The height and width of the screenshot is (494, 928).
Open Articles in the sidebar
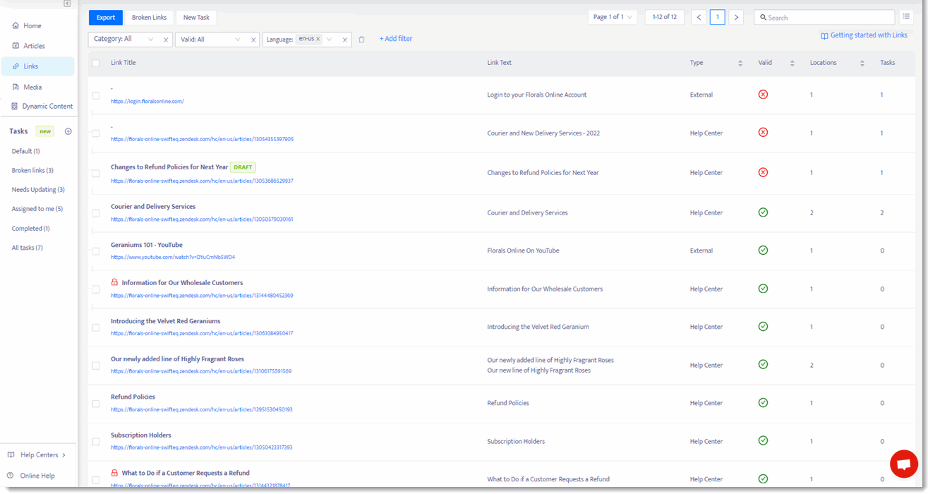(x=33, y=46)
